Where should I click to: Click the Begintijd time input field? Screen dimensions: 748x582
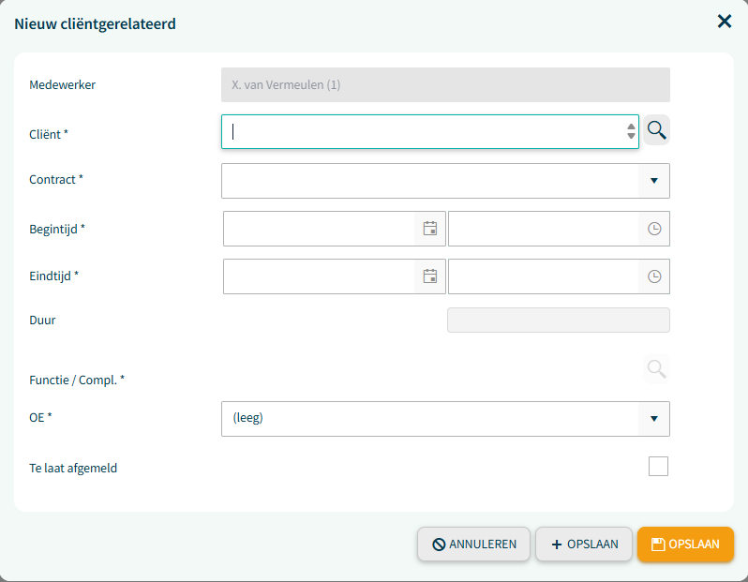tap(544, 229)
